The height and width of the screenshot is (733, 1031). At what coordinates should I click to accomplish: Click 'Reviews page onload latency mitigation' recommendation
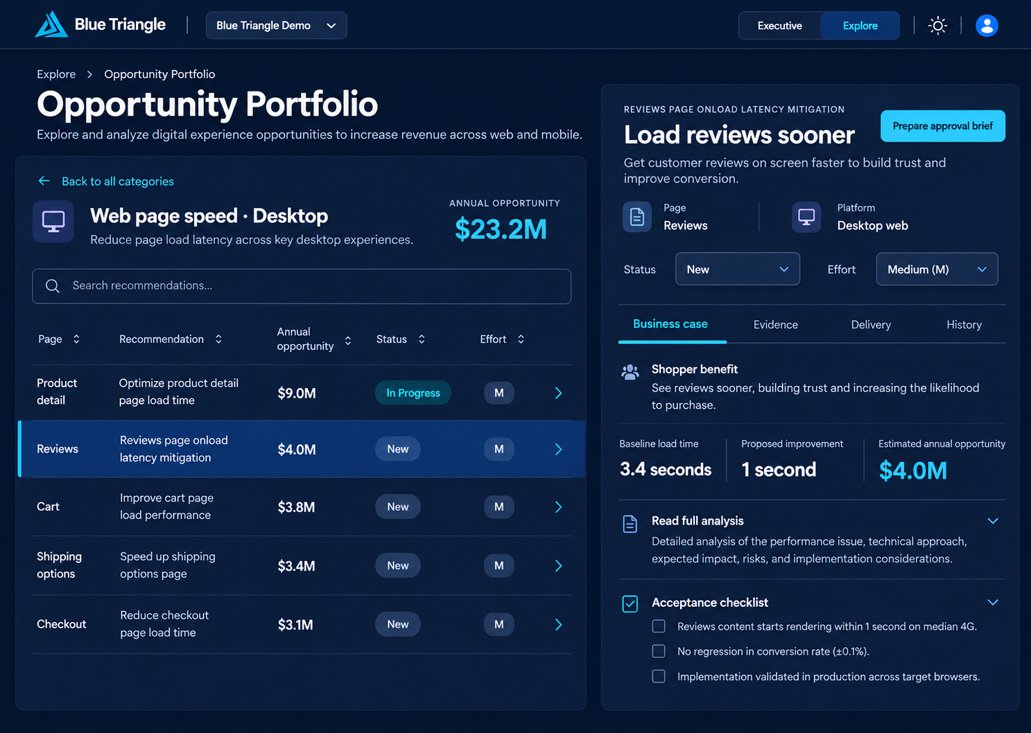point(174,449)
